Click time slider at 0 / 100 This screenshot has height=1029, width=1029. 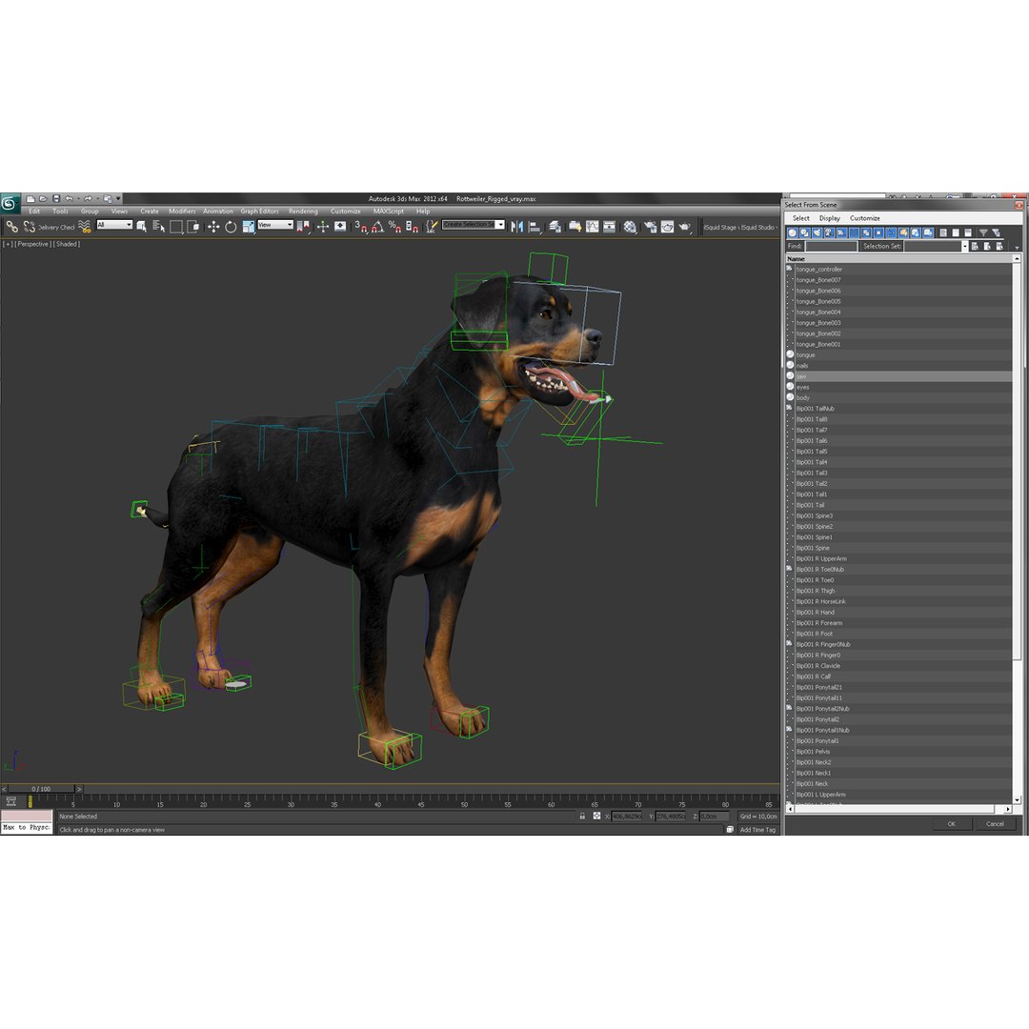pyautogui.click(x=41, y=789)
